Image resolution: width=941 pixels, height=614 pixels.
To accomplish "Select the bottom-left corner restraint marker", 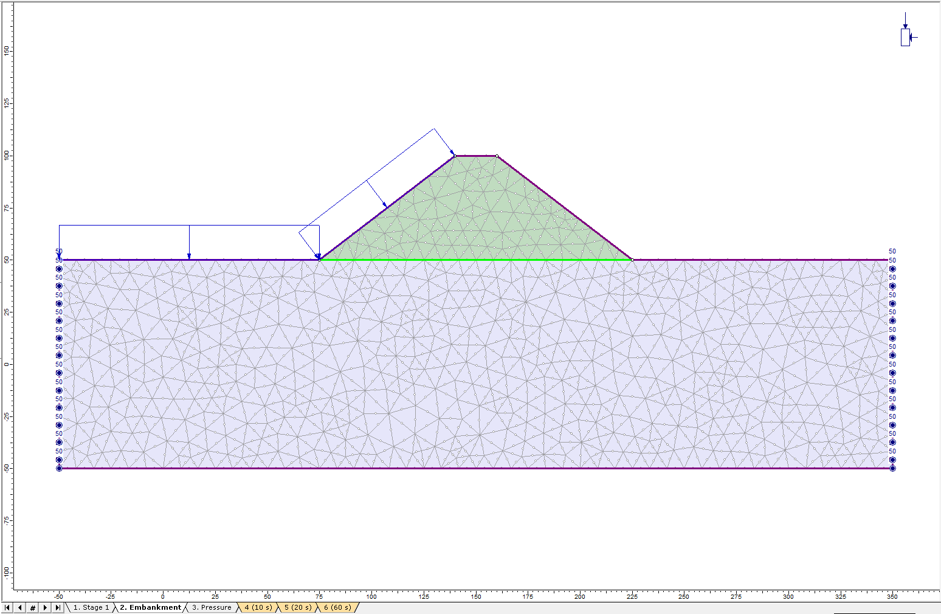I will (x=59, y=468).
